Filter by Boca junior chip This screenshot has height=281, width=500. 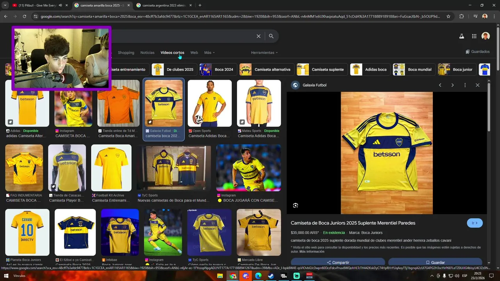point(456,69)
